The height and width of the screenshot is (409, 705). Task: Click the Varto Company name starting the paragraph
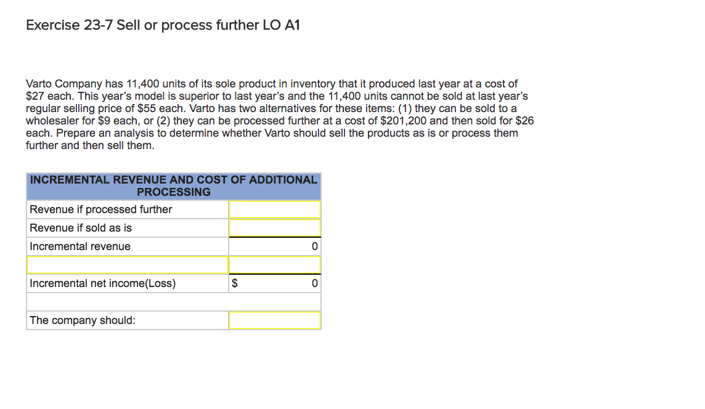point(59,84)
